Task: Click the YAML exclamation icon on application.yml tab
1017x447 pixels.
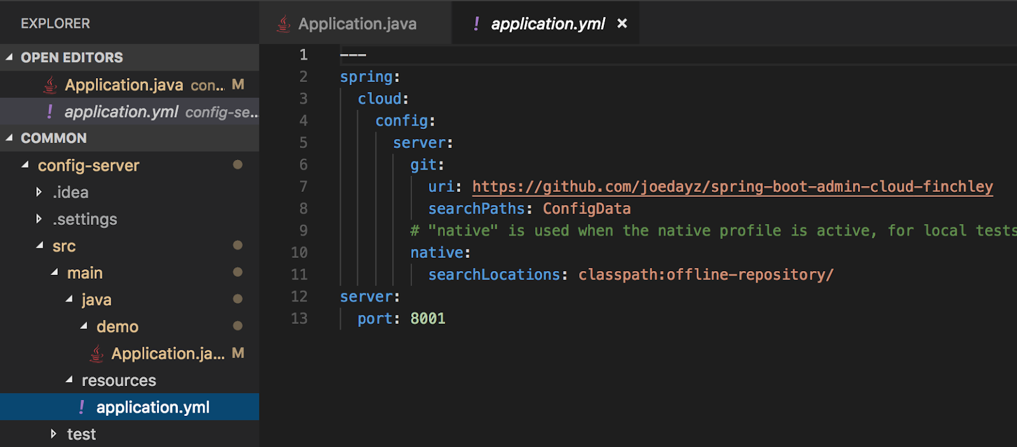Action: [476, 24]
